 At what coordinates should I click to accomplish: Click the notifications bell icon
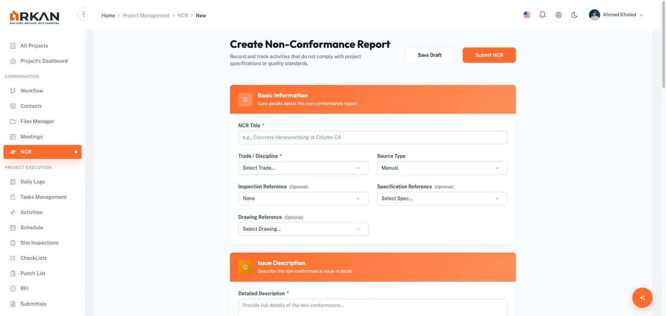coord(543,15)
